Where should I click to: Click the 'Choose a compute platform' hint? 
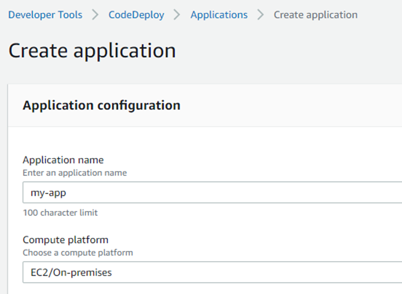coord(78,253)
